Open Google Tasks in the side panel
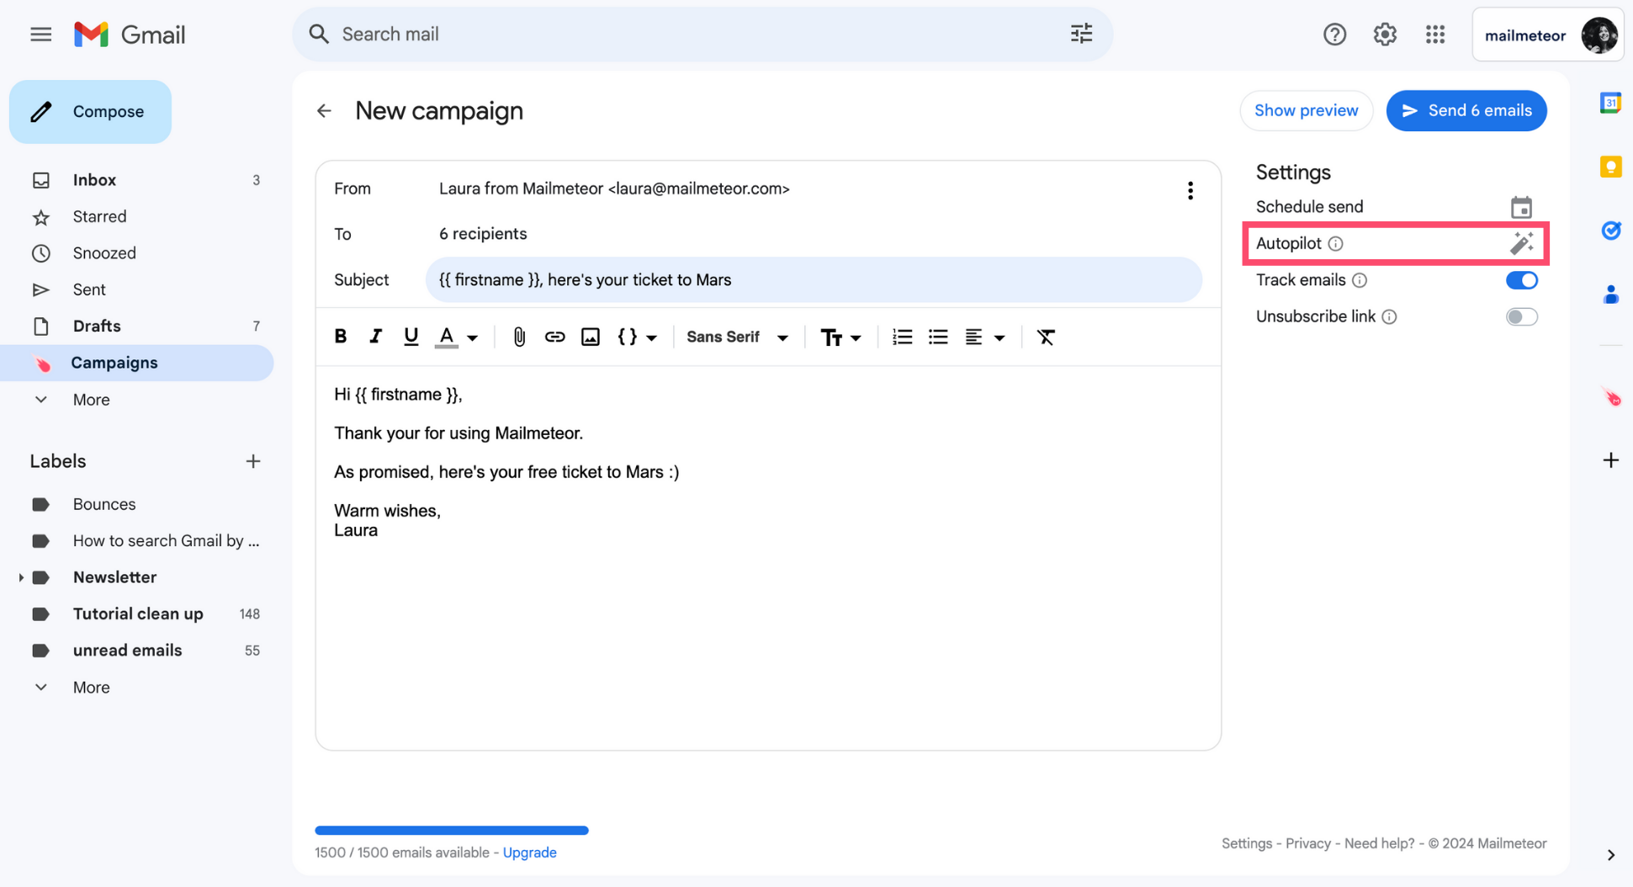 [x=1610, y=231]
